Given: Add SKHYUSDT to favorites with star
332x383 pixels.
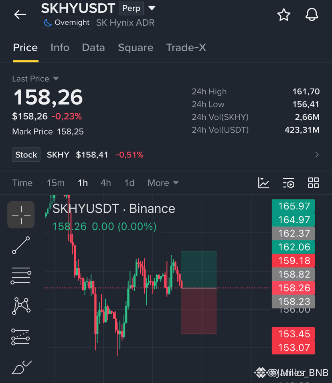Looking at the screenshot, I should [x=284, y=15].
